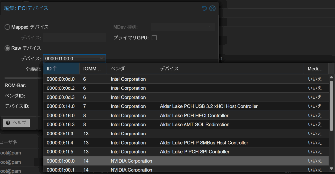Viewport: 335px width, 174px height.
Task: Click the scroll up arrow of device list
Action: [331, 77]
